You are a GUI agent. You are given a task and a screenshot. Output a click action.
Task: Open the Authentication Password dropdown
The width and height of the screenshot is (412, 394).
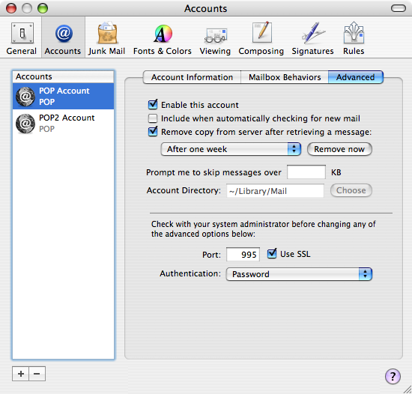299,274
